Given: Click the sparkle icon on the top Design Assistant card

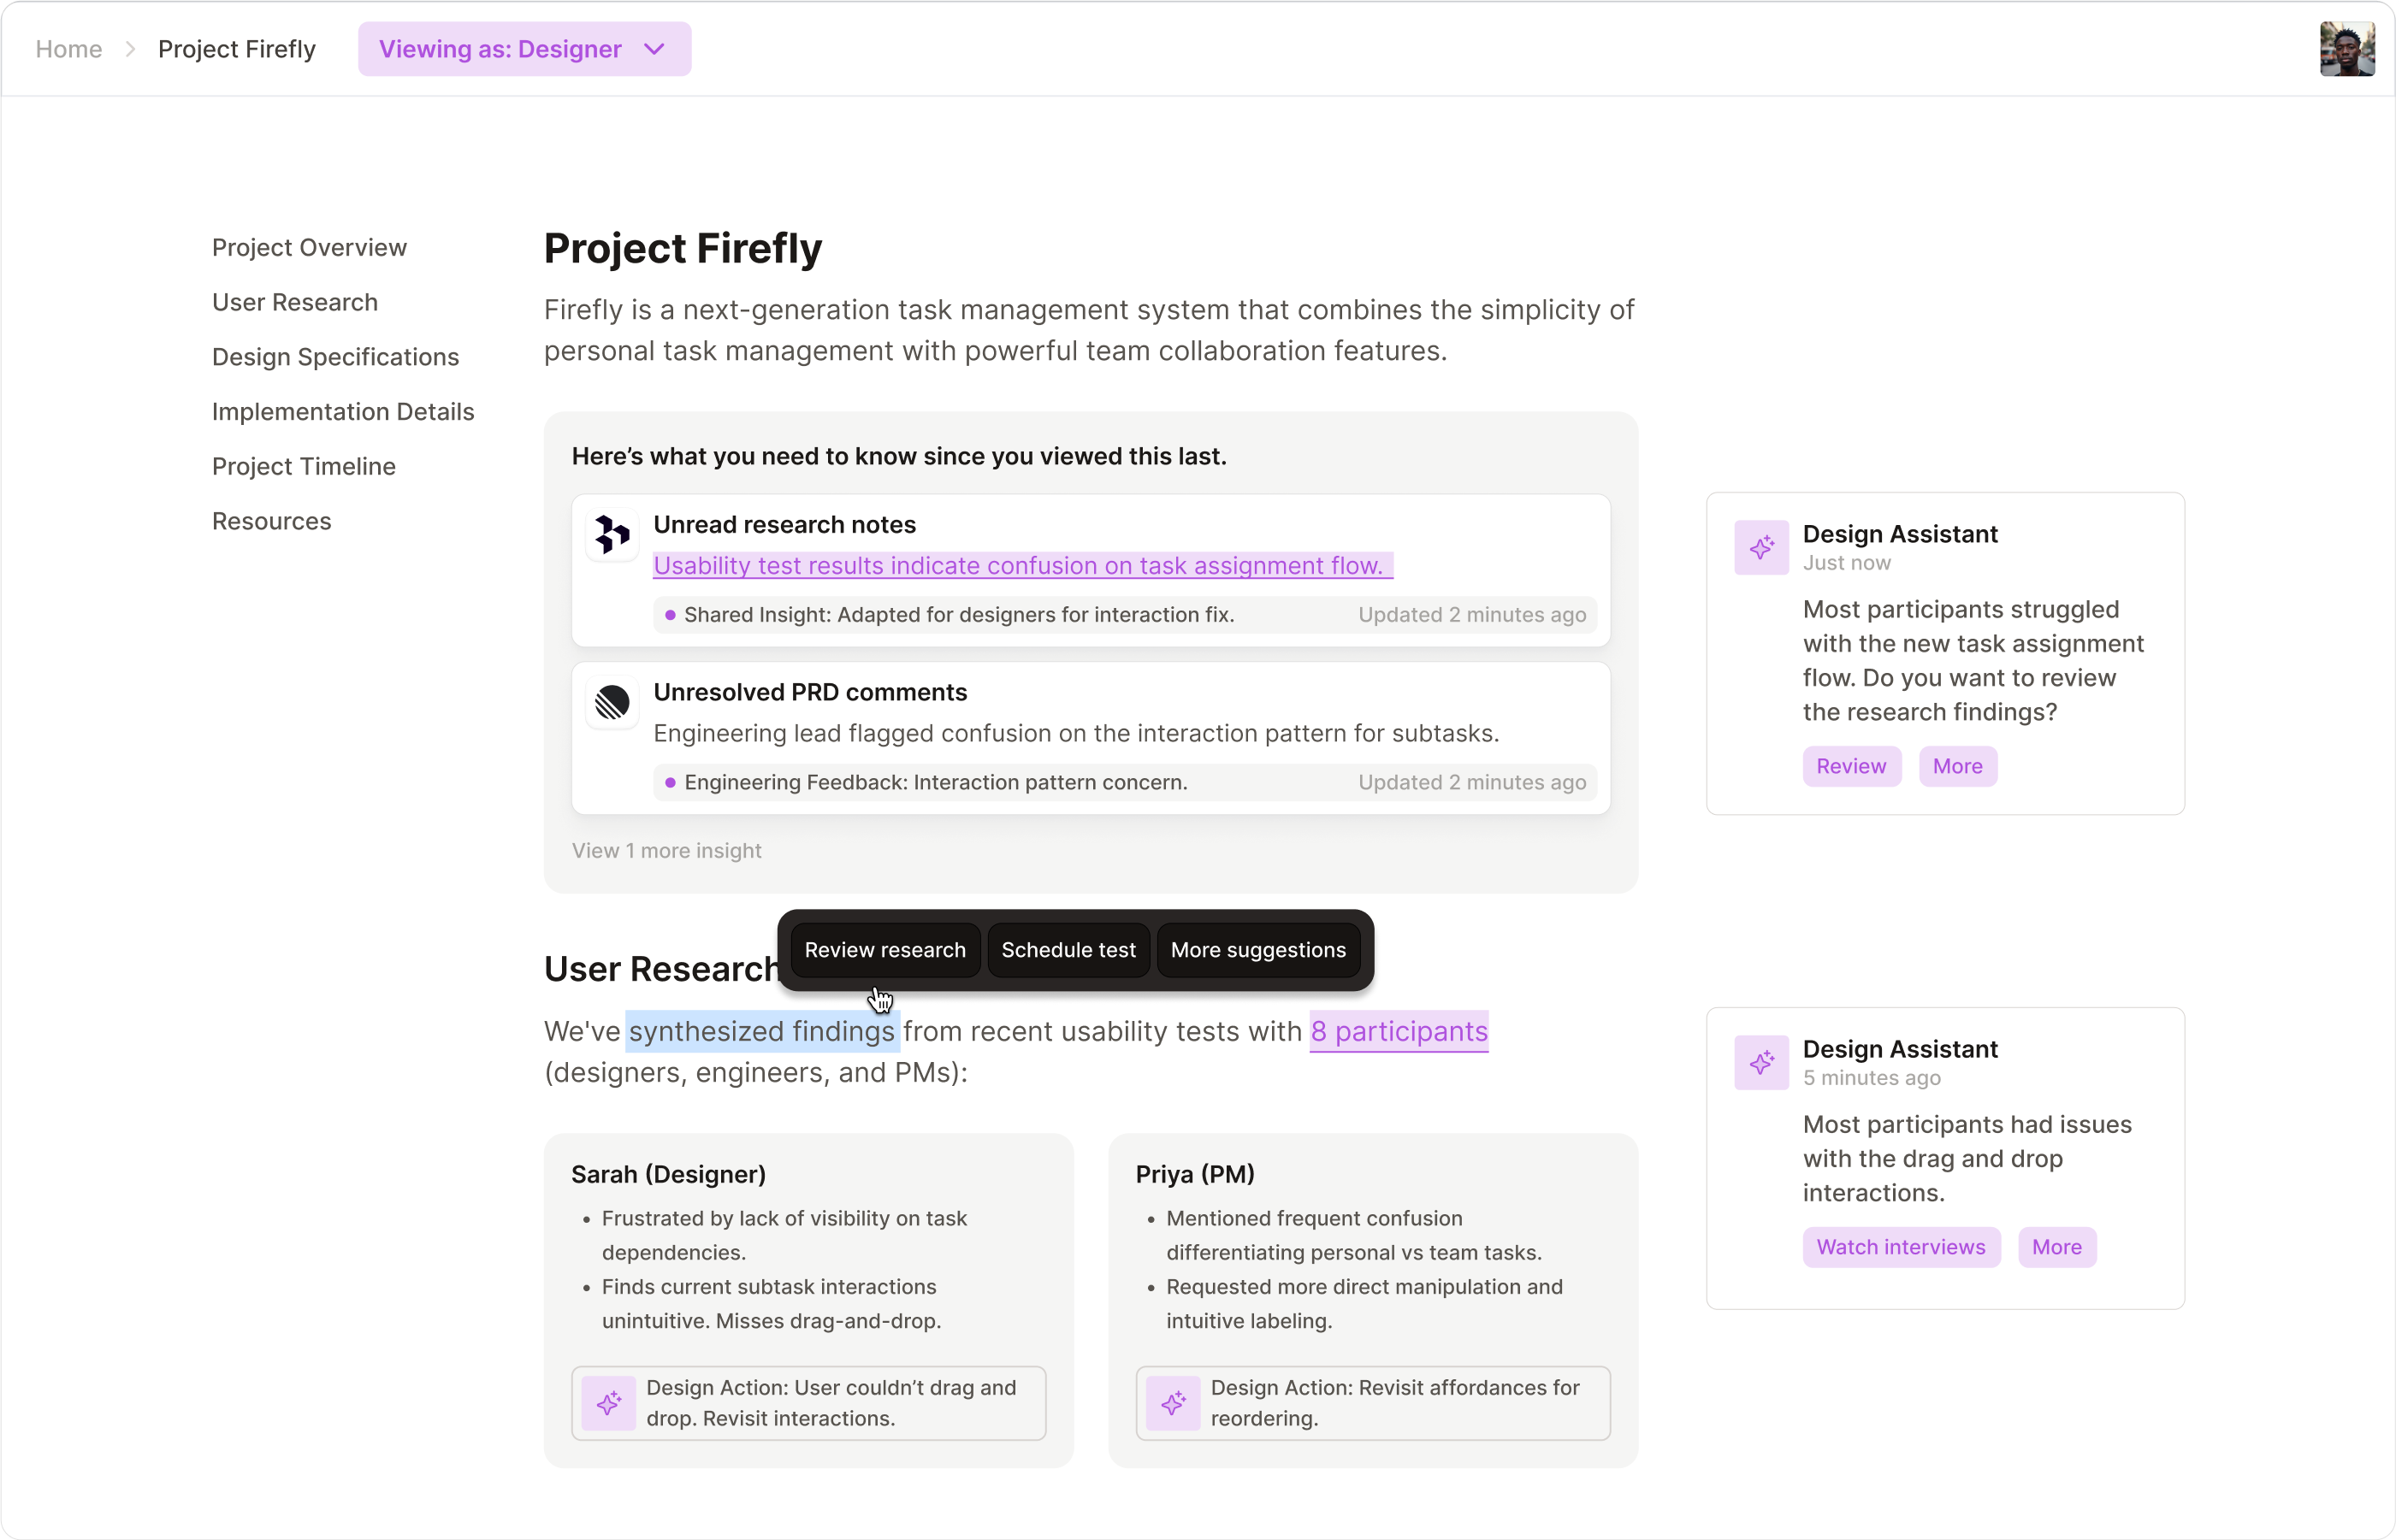Looking at the screenshot, I should 1760,547.
